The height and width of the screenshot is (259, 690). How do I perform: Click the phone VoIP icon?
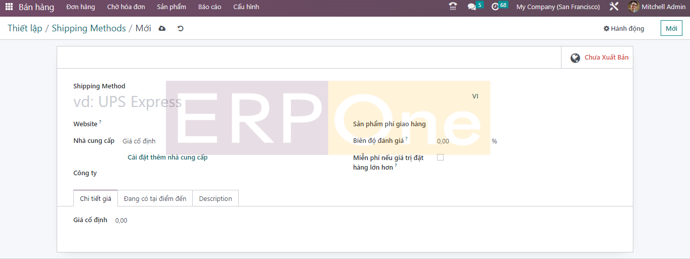[453, 7]
